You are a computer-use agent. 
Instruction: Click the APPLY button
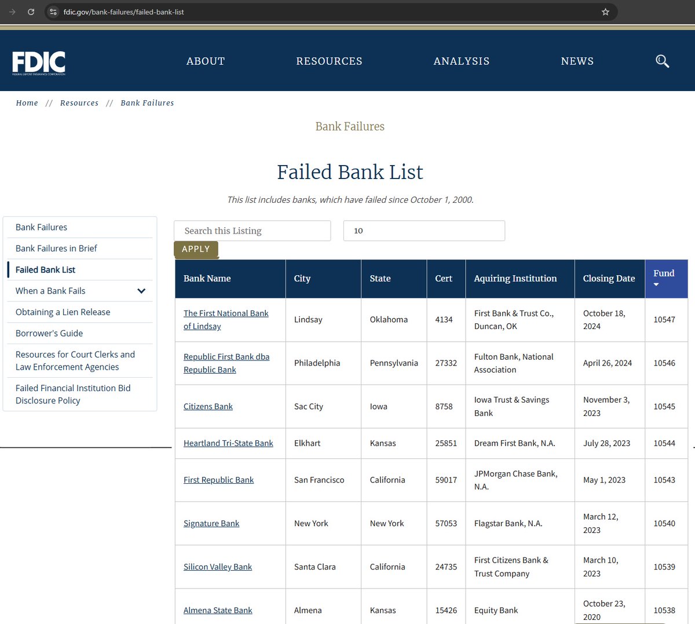click(x=196, y=249)
